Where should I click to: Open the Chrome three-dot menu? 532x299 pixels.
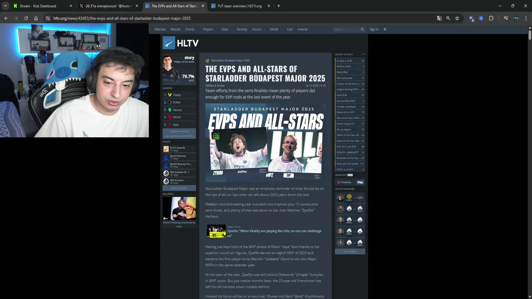[526, 18]
